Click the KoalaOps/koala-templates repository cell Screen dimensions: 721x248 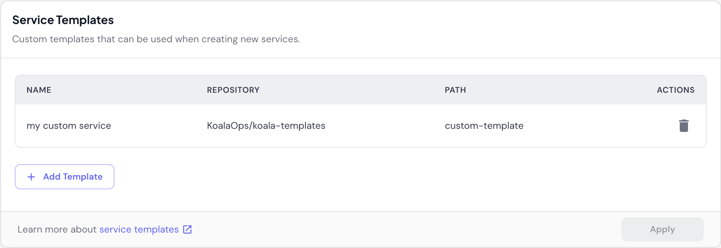[266, 126]
